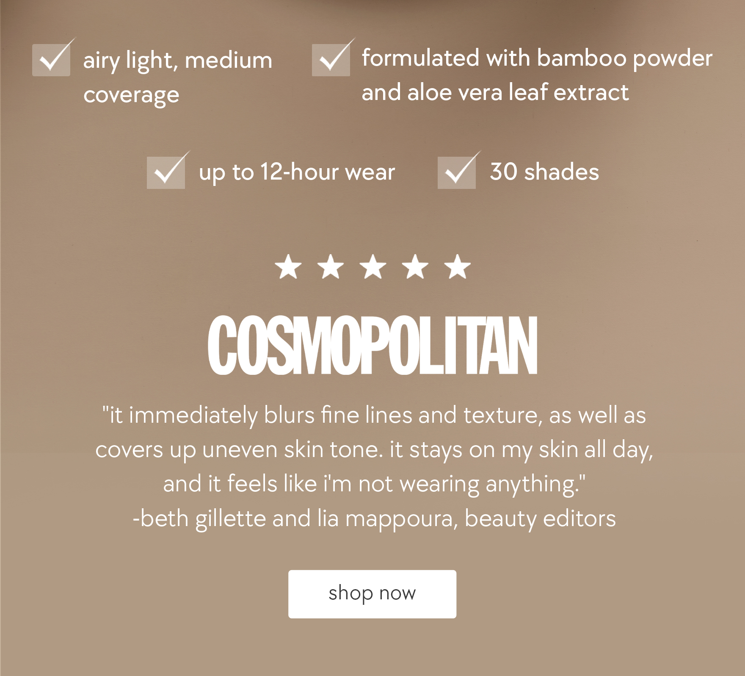The width and height of the screenshot is (745, 676).
Task: Click the fourth star to adjust rating
Action: pyautogui.click(x=415, y=266)
